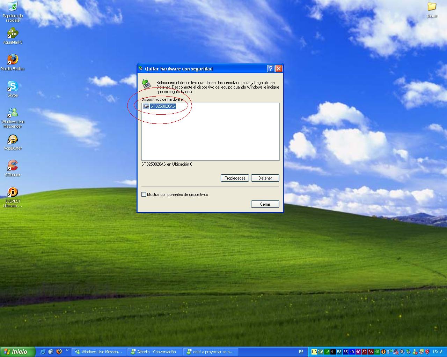Select the Skype desktop shortcut

tap(13, 89)
